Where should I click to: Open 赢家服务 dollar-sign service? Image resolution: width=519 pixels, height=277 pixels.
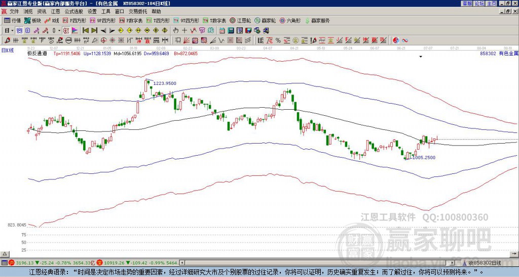point(317,20)
